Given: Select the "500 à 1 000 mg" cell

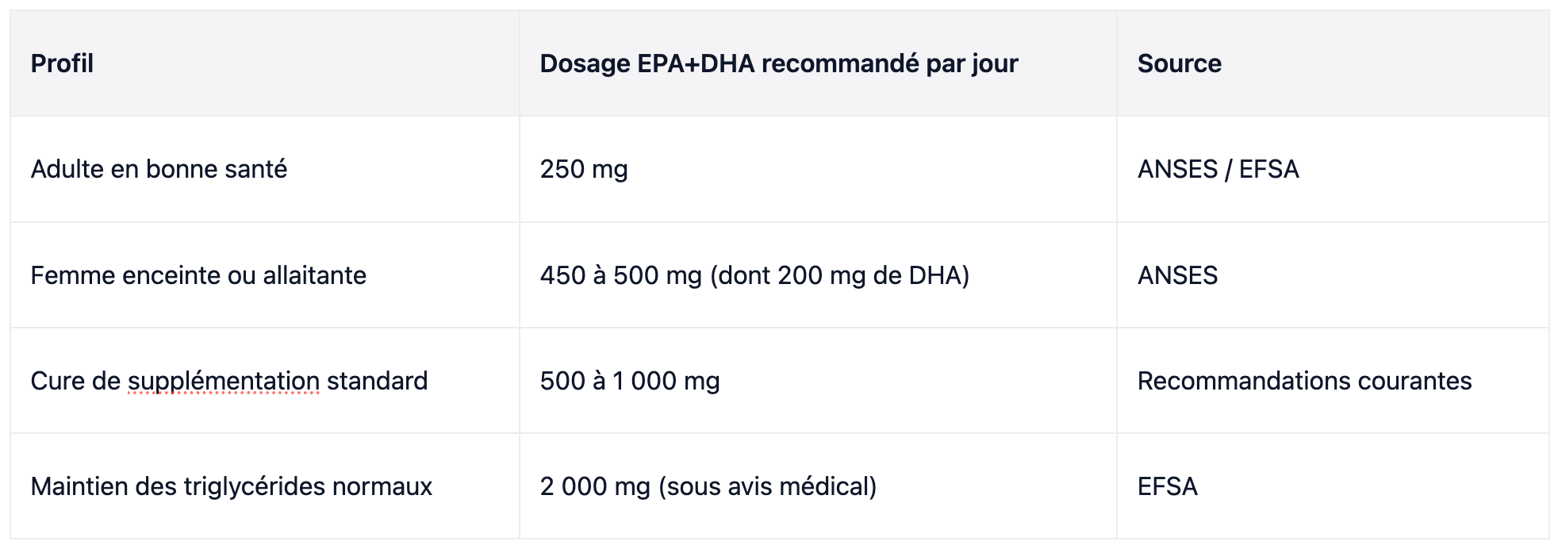Looking at the screenshot, I should tap(818, 381).
